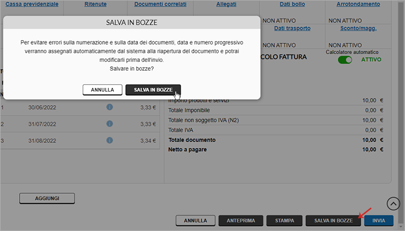Open ANTEPRIMA preview
The width and height of the screenshot is (405, 231).
241,221
